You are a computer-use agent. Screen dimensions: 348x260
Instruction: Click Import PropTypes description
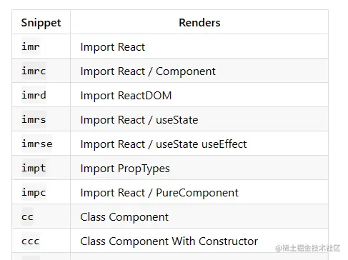tap(125, 169)
